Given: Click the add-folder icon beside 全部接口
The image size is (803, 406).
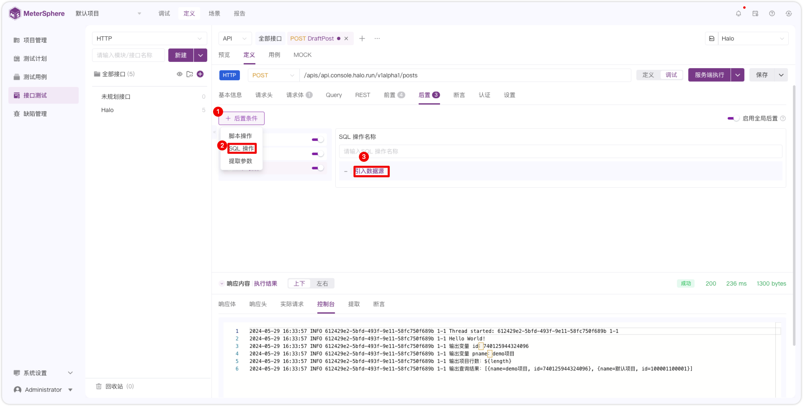Looking at the screenshot, I should (x=190, y=74).
